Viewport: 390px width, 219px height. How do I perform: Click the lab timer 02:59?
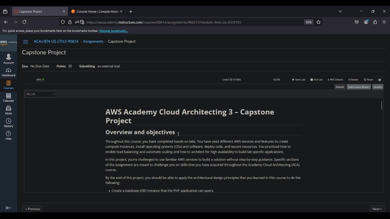point(277,80)
